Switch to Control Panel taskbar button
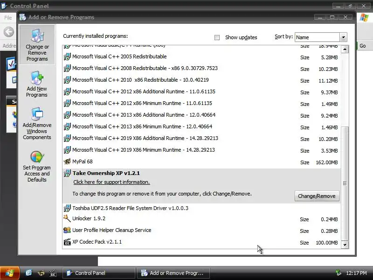This screenshot has width=373, height=280. coord(99,273)
